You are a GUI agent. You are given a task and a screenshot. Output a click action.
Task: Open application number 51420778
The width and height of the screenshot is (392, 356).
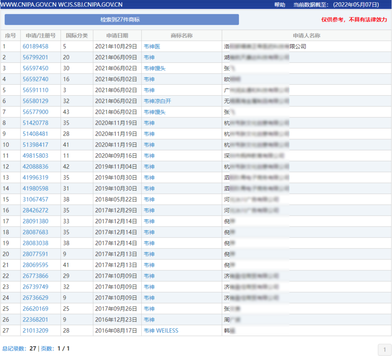point(36,123)
